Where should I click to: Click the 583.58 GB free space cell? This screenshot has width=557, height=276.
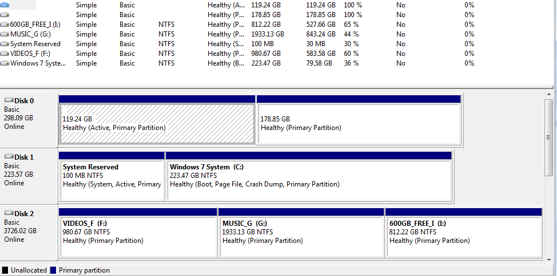(x=321, y=54)
